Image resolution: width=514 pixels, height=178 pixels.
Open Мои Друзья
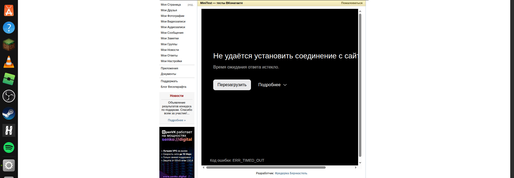169,10
